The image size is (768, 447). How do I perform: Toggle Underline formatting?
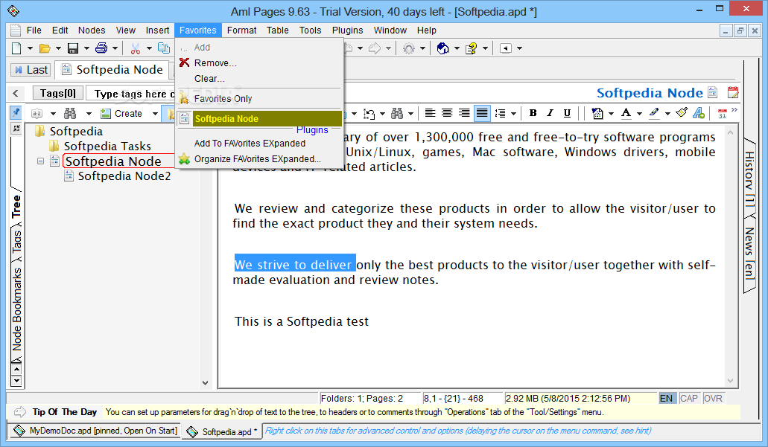[567, 113]
